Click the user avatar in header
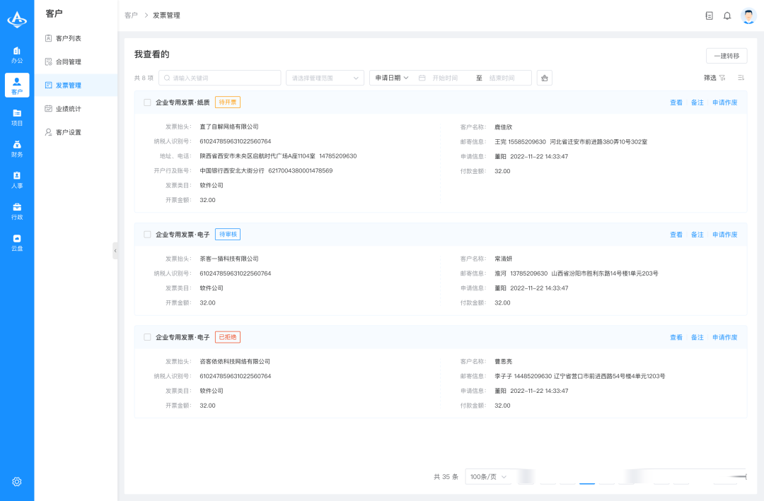The height and width of the screenshot is (501, 764). 748,16
